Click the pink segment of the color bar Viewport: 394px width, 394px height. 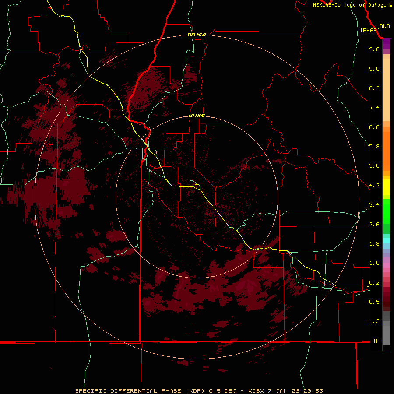(387, 265)
